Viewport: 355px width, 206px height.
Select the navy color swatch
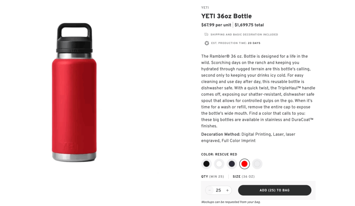pos(232,163)
